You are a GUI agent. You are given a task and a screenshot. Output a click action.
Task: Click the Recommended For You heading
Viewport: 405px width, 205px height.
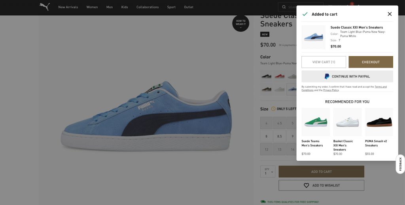347,102
